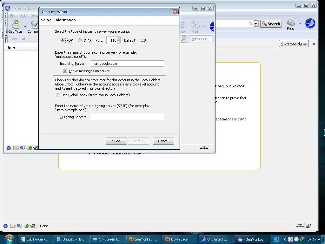Select the POP radio button
325x244 pixels.
pyautogui.click(x=62, y=40)
